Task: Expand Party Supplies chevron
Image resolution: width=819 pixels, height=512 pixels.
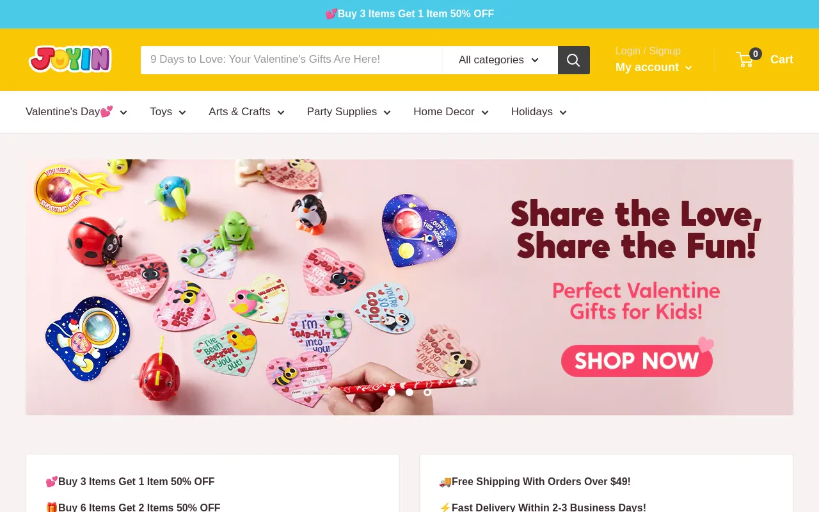Action: click(387, 113)
